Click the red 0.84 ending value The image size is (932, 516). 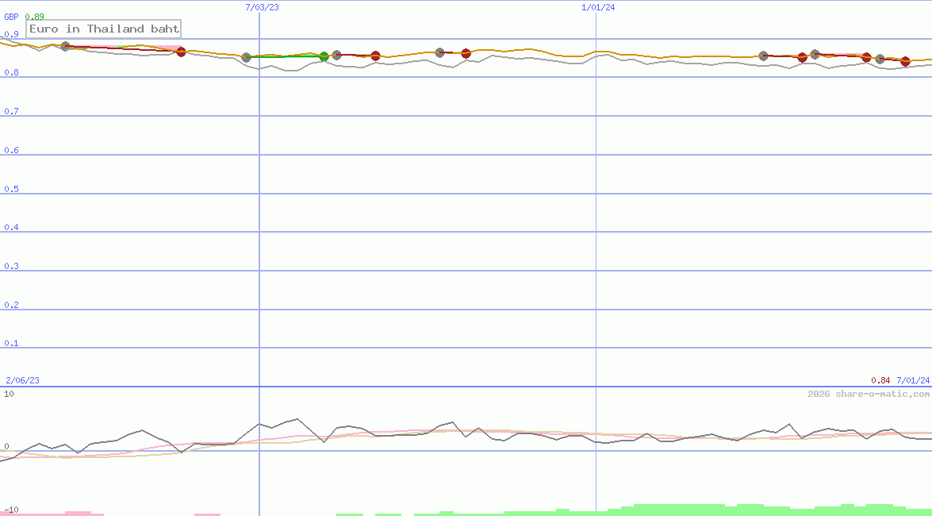pyautogui.click(x=880, y=380)
